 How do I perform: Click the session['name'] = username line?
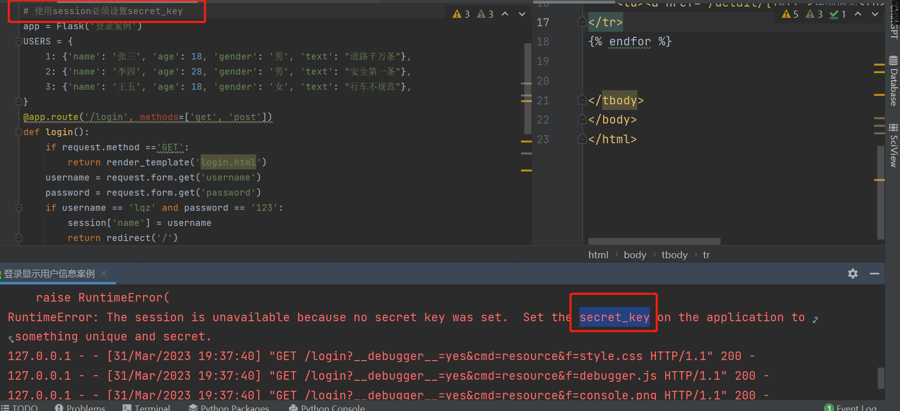coord(140,223)
